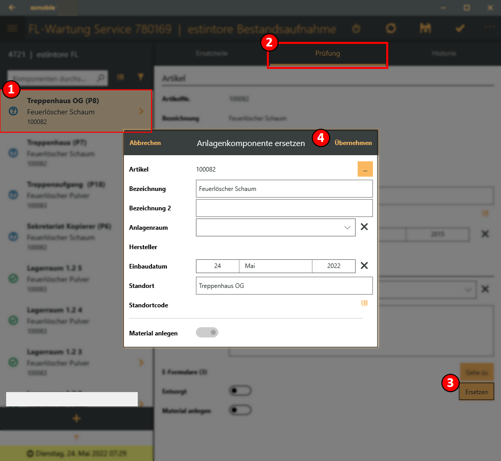The height and width of the screenshot is (461, 501).
Task: Click the checkmark icon in top toolbar
Action: point(460,29)
